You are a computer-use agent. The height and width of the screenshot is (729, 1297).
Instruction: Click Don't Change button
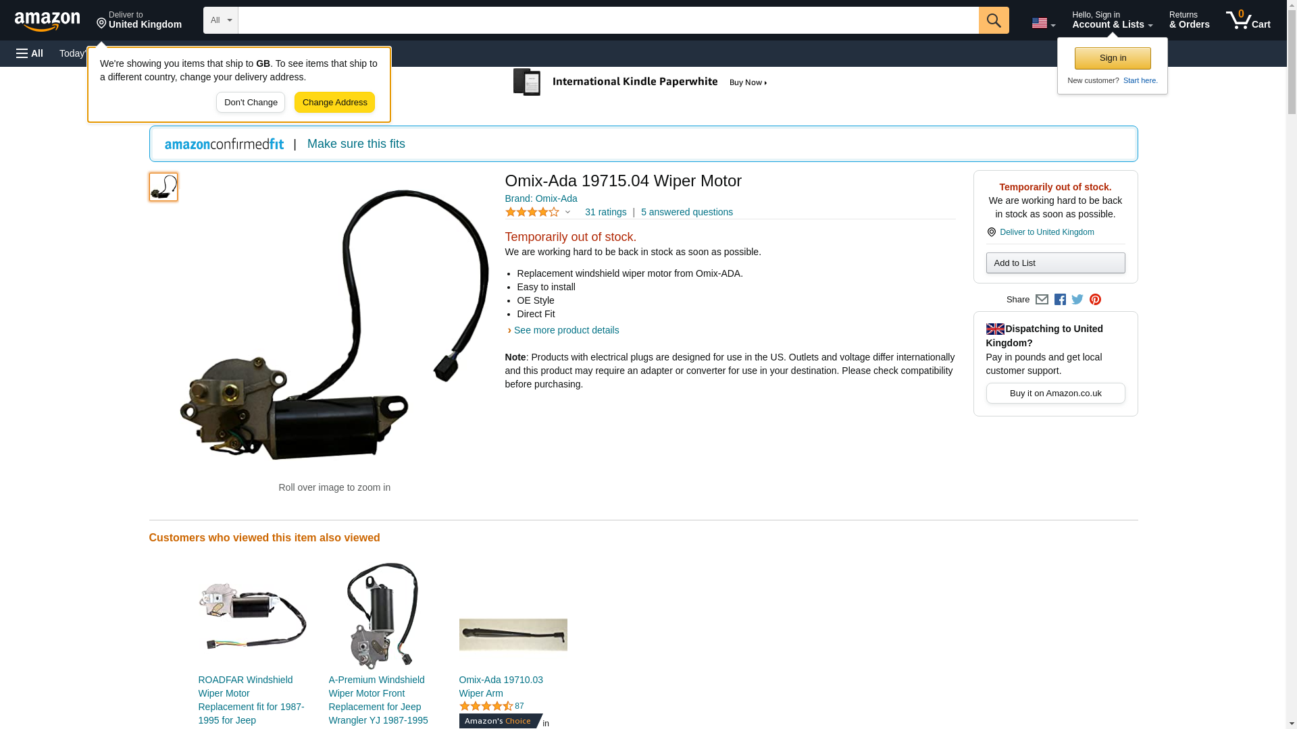pyautogui.click(x=251, y=103)
